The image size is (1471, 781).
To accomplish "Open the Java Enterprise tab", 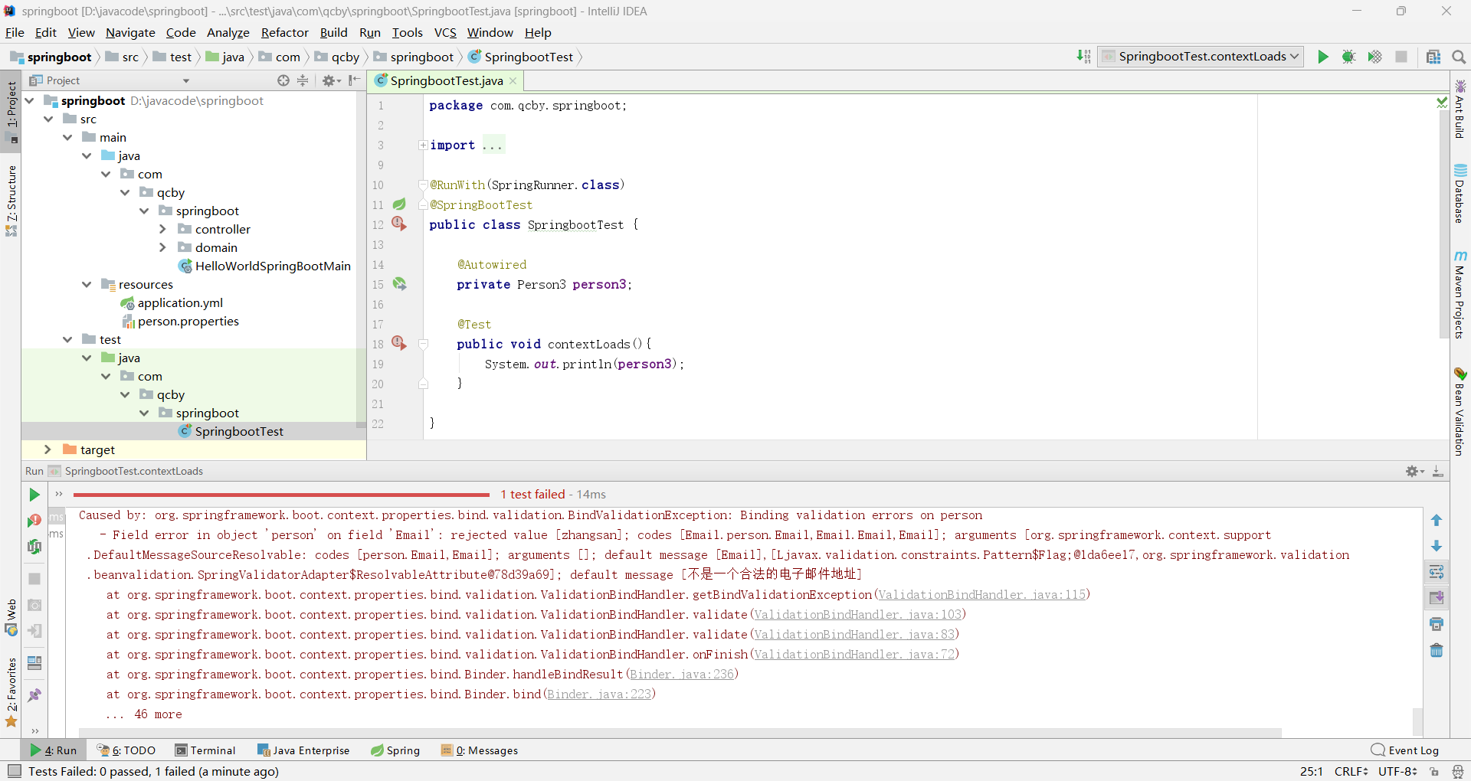I will [x=303, y=750].
